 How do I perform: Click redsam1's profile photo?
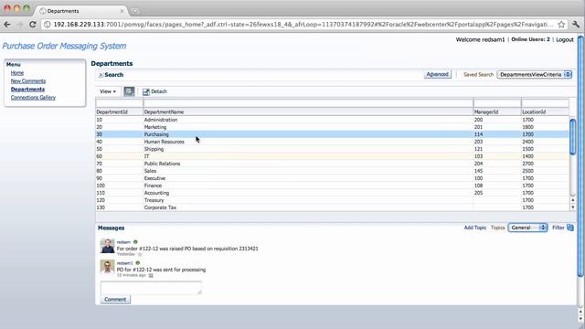tap(108, 267)
